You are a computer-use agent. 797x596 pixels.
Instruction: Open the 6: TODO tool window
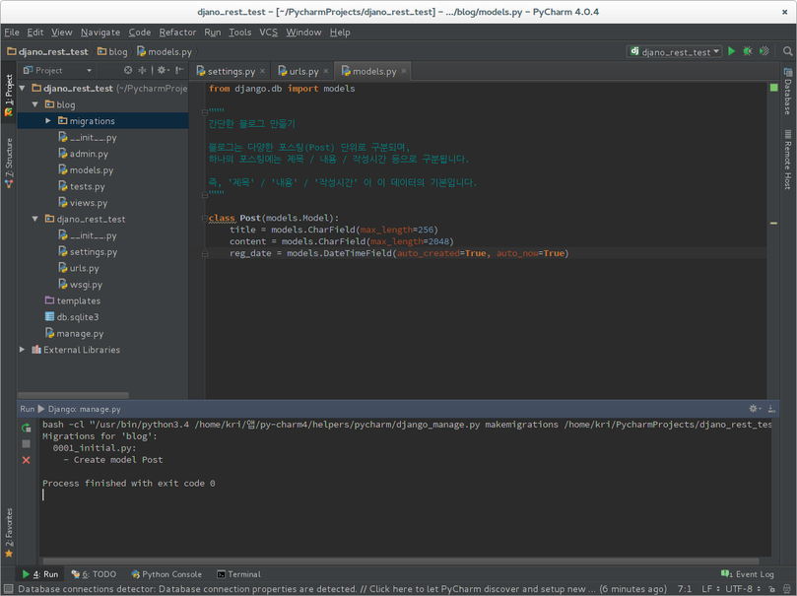pyautogui.click(x=94, y=574)
